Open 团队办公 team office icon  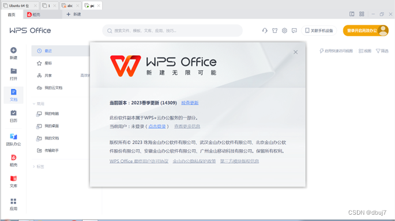point(13,136)
